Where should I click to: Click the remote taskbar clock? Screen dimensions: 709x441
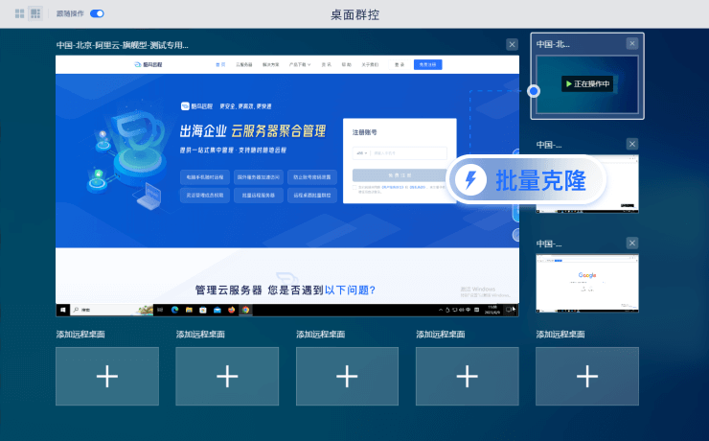(492, 310)
